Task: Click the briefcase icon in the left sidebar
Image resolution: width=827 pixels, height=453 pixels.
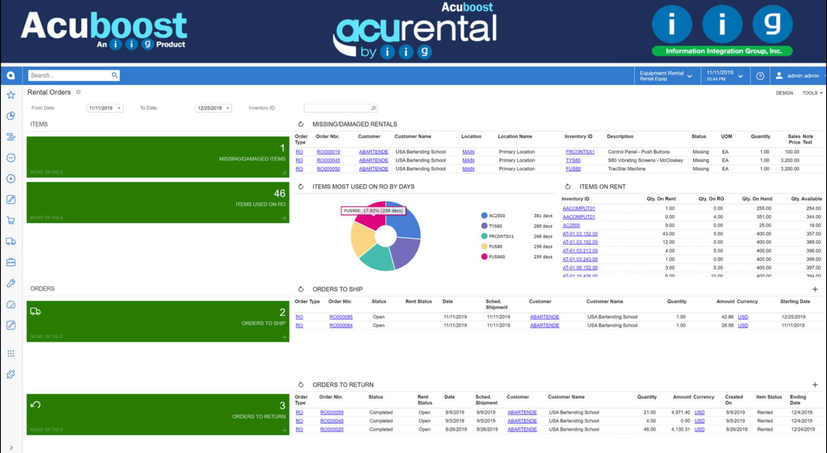Action: pos(11,262)
